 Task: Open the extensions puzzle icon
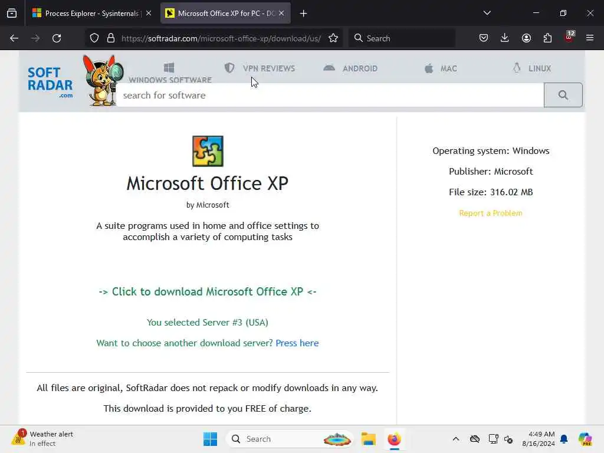[547, 38]
